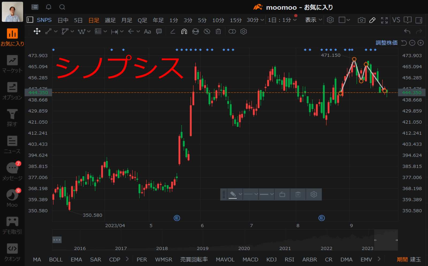Toggle the 建玉 position display
The width and height of the screenshot is (428, 266).
click(x=415, y=260)
